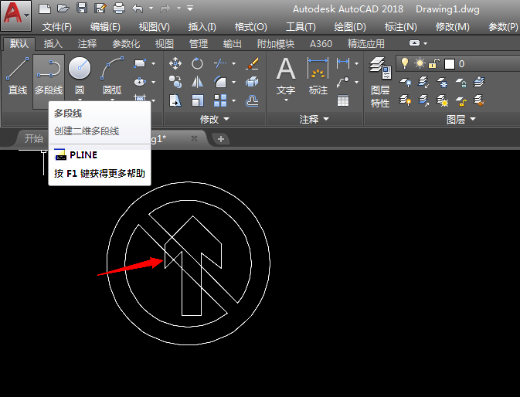The height and width of the screenshot is (397, 520).
Task: Open the File (文件) menu
Action: click(57, 27)
